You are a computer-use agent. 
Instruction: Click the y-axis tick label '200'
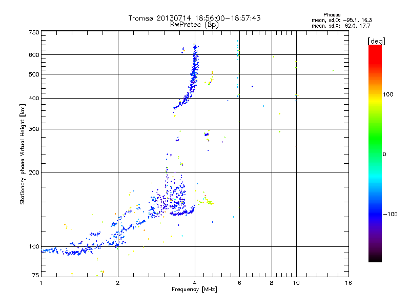pyautogui.click(x=34, y=172)
